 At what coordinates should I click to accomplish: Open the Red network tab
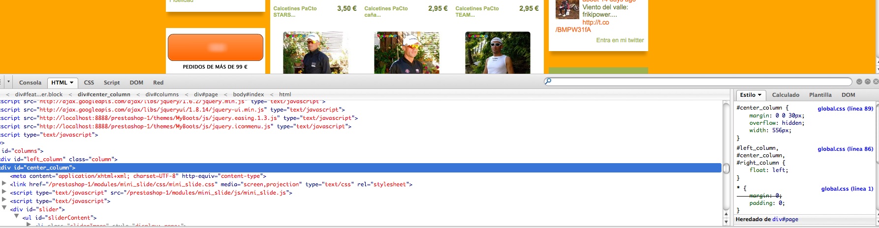[x=158, y=83]
